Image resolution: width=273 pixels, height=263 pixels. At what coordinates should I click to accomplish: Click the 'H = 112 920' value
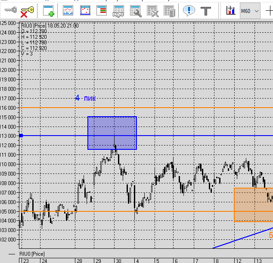pos(34,37)
